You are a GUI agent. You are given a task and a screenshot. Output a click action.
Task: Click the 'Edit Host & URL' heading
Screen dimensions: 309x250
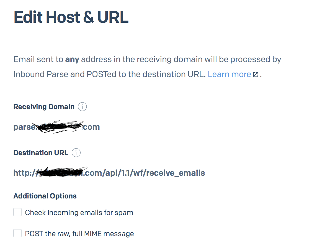pyautogui.click(x=71, y=17)
